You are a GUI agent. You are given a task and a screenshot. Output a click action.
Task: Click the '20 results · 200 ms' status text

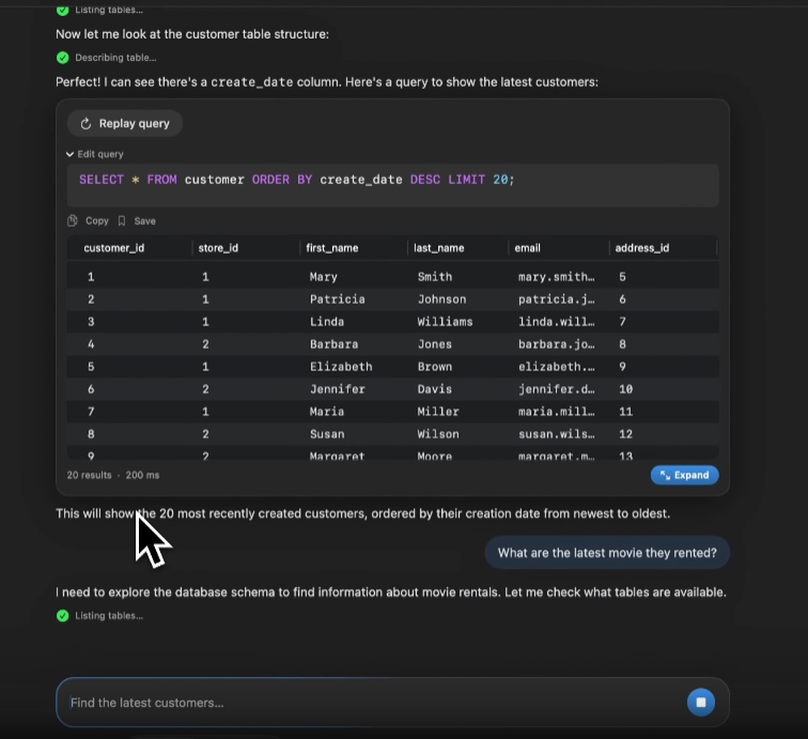113,475
